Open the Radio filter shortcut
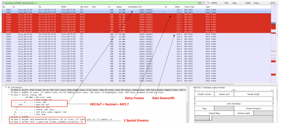Viewport: 281px width, 128px height. pyautogui.click(x=257, y=2)
